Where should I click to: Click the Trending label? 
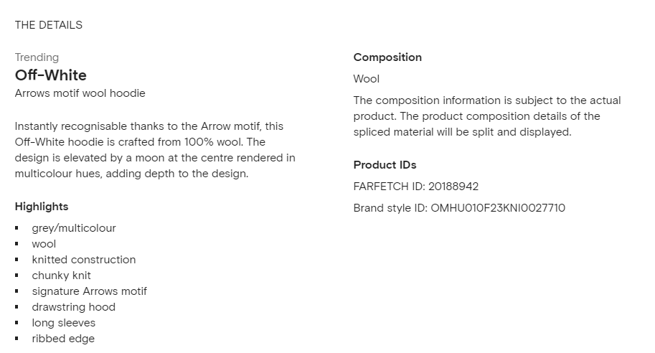click(x=37, y=57)
